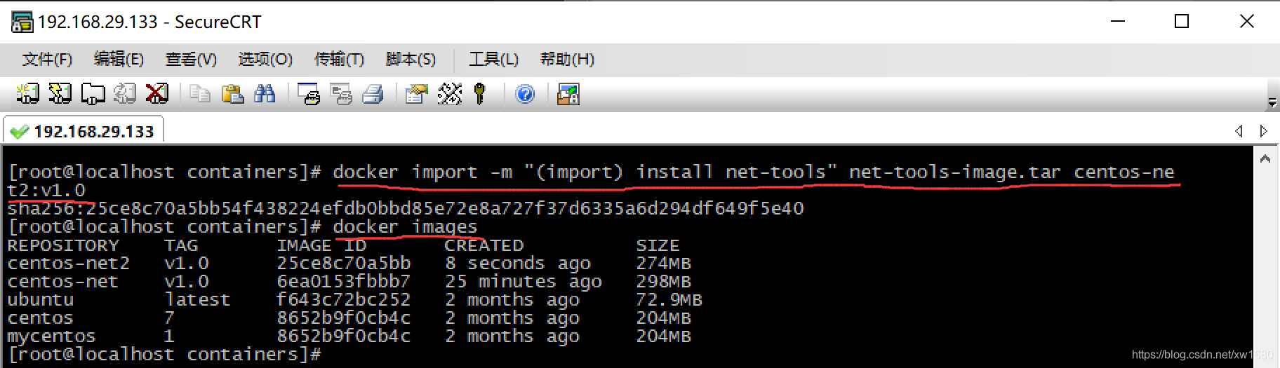Click the SIZE column header
Image resolution: width=1280 pixels, height=368 pixels.
coord(658,245)
